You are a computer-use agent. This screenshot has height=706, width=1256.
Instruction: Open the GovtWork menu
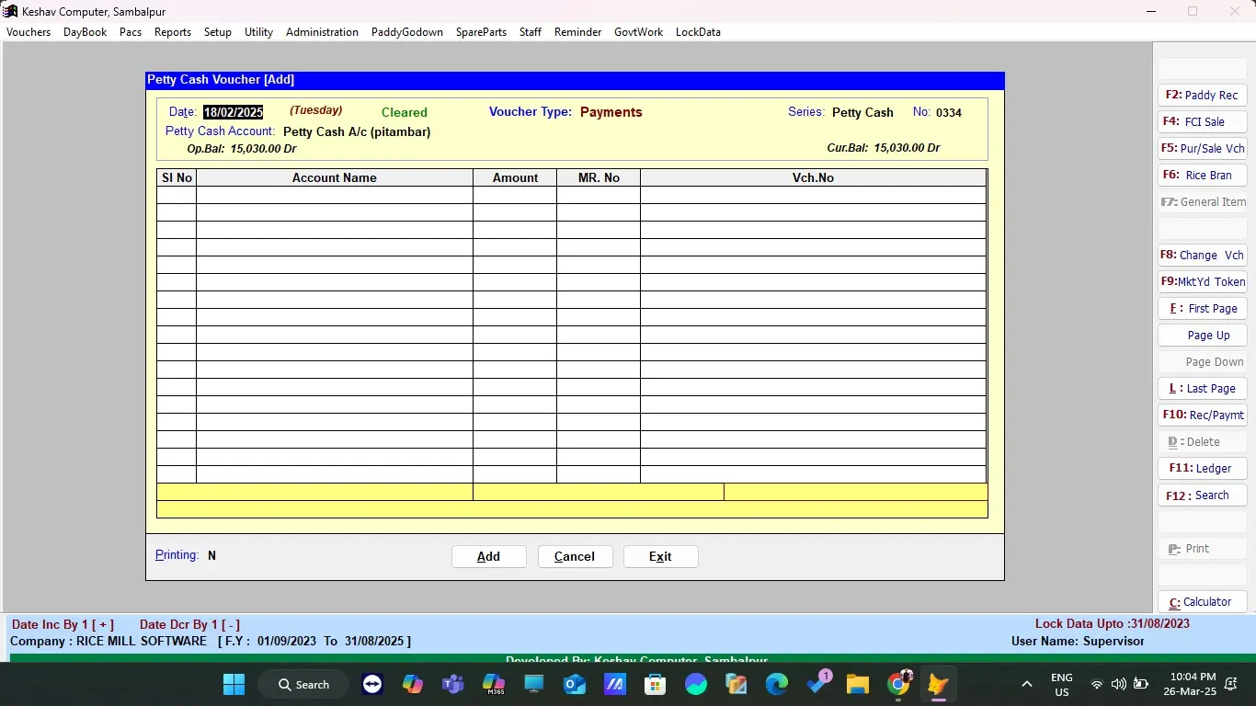pyautogui.click(x=638, y=32)
